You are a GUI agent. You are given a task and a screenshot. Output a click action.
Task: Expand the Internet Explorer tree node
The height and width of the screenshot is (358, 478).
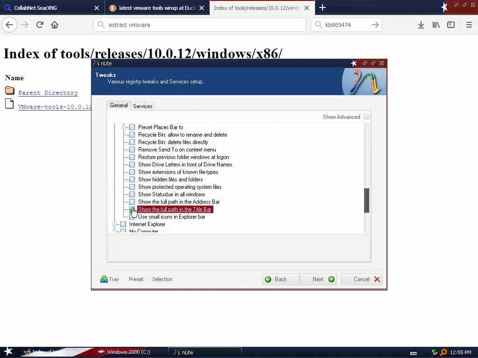pyautogui.click(x=115, y=224)
